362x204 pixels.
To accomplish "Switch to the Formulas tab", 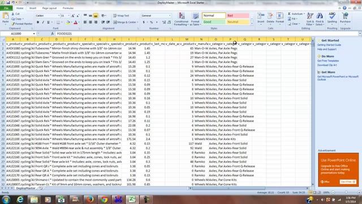I will click(x=68, y=8).
